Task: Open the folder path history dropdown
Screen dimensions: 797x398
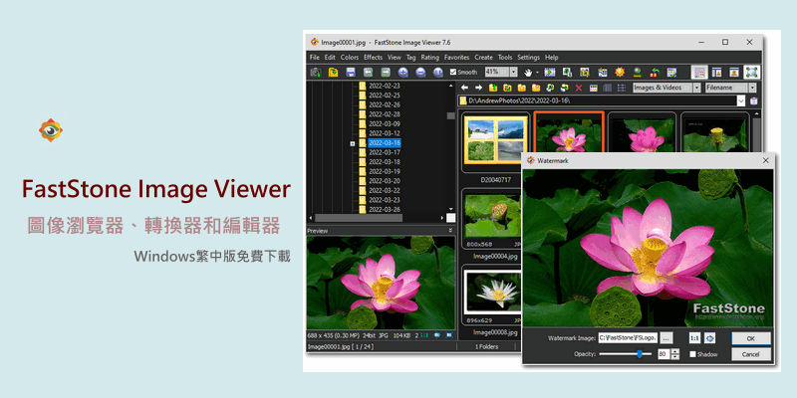Action: tap(741, 100)
